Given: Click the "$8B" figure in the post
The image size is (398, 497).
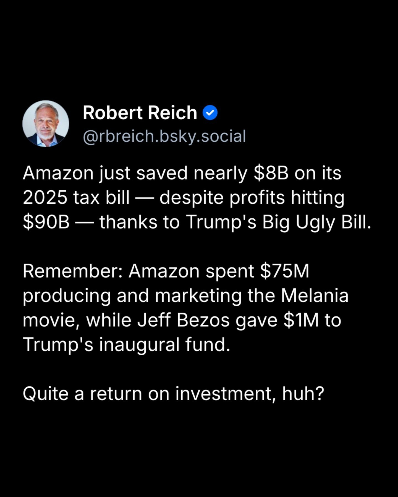Looking at the screenshot, I should point(271,173).
